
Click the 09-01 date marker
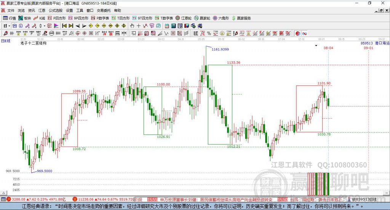point(368,48)
